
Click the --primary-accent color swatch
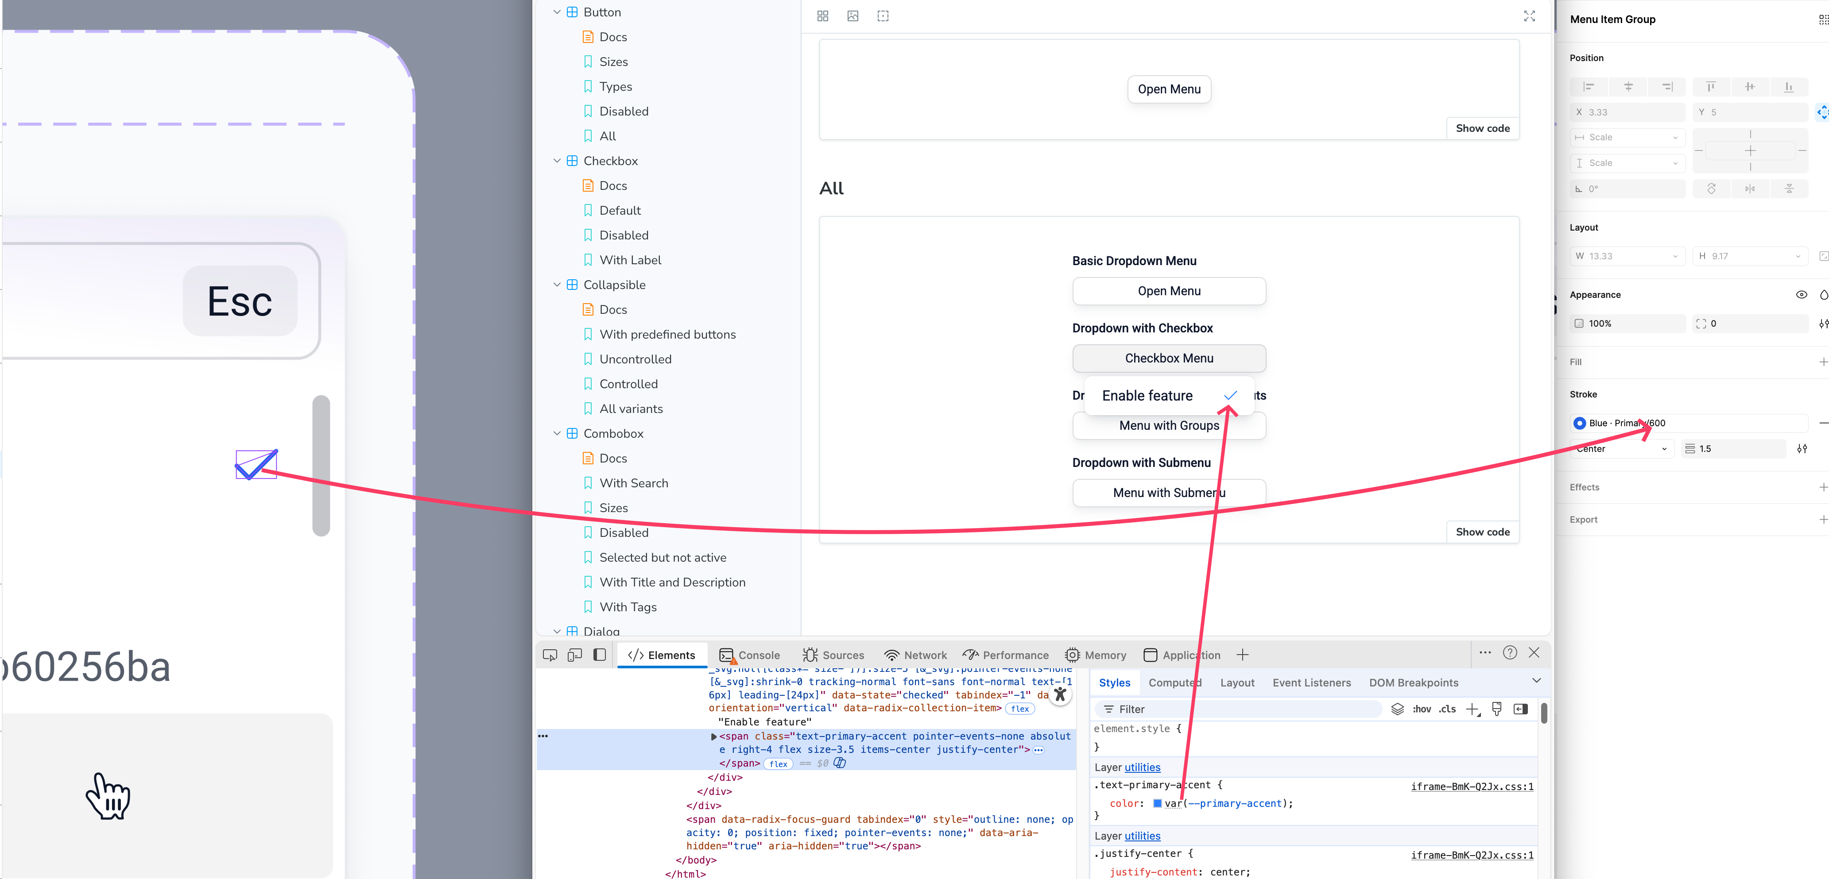coord(1157,803)
